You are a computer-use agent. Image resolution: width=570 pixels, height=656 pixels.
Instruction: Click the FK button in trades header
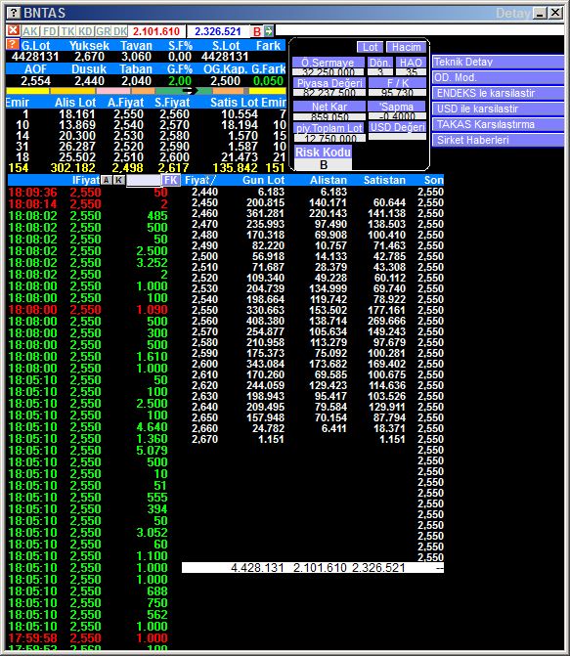[171, 180]
